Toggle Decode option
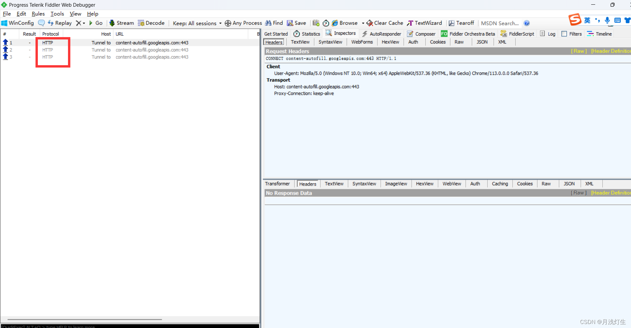This screenshot has width=631, height=328. [x=151, y=23]
